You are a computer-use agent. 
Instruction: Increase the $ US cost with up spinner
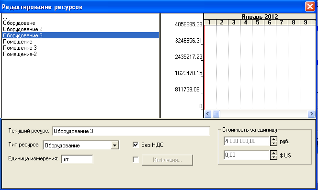point(273,153)
